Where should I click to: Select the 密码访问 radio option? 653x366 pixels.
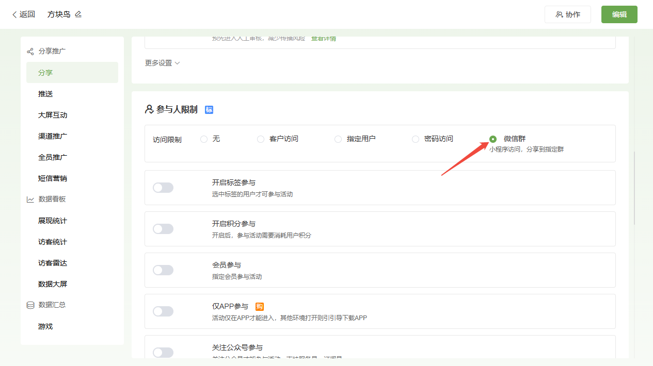[416, 139]
